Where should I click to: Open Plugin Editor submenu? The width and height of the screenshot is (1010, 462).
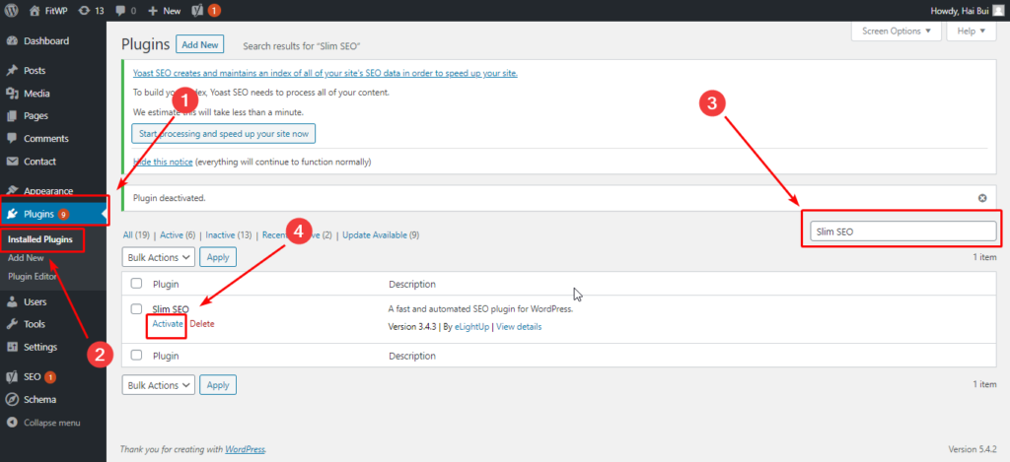click(x=33, y=277)
